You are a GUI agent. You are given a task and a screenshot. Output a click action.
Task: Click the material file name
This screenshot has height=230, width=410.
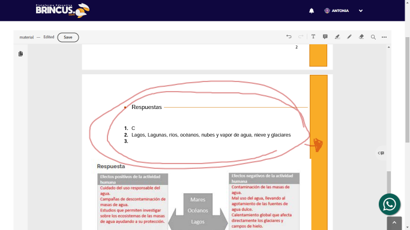click(x=26, y=37)
